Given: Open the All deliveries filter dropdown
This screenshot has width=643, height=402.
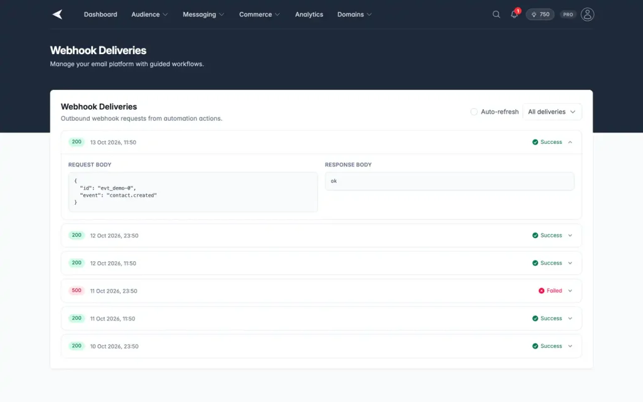Looking at the screenshot, I should (x=552, y=112).
